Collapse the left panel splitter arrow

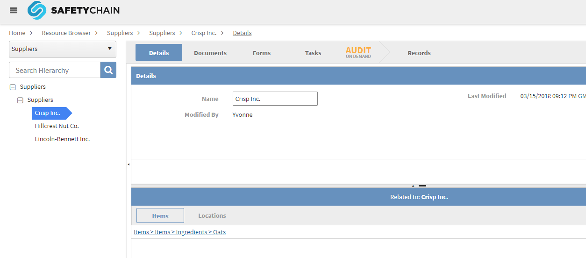pyautogui.click(x=129, y=165)
